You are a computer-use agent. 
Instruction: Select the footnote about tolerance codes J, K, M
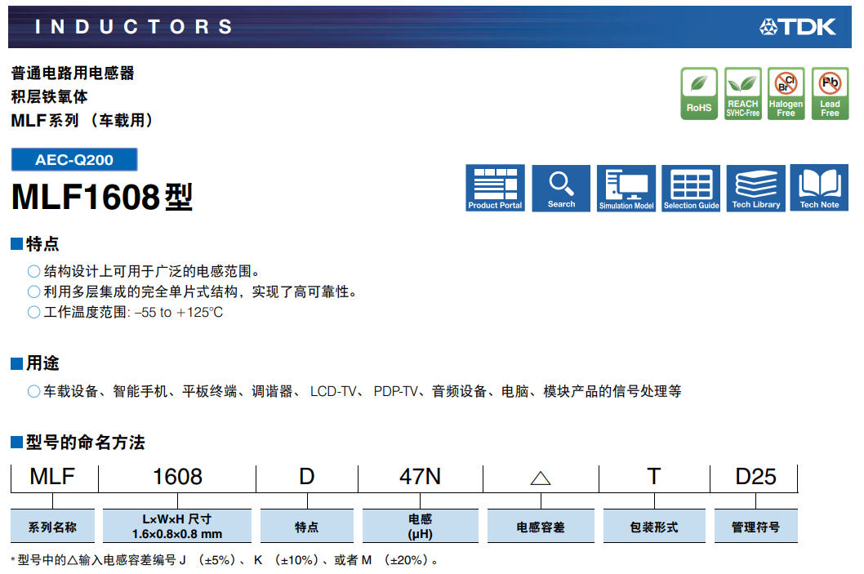pos(225,560)
